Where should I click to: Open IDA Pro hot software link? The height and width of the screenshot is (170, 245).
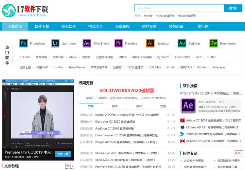click(x=25, y=57)
